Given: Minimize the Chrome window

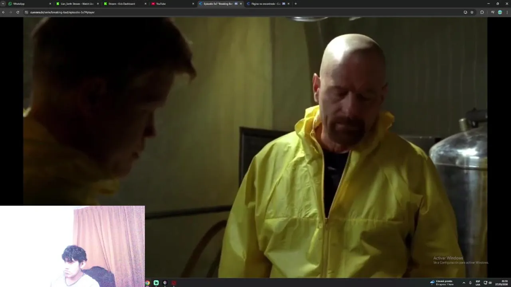Looking at the screenshot, I should (x=488, y=4).
